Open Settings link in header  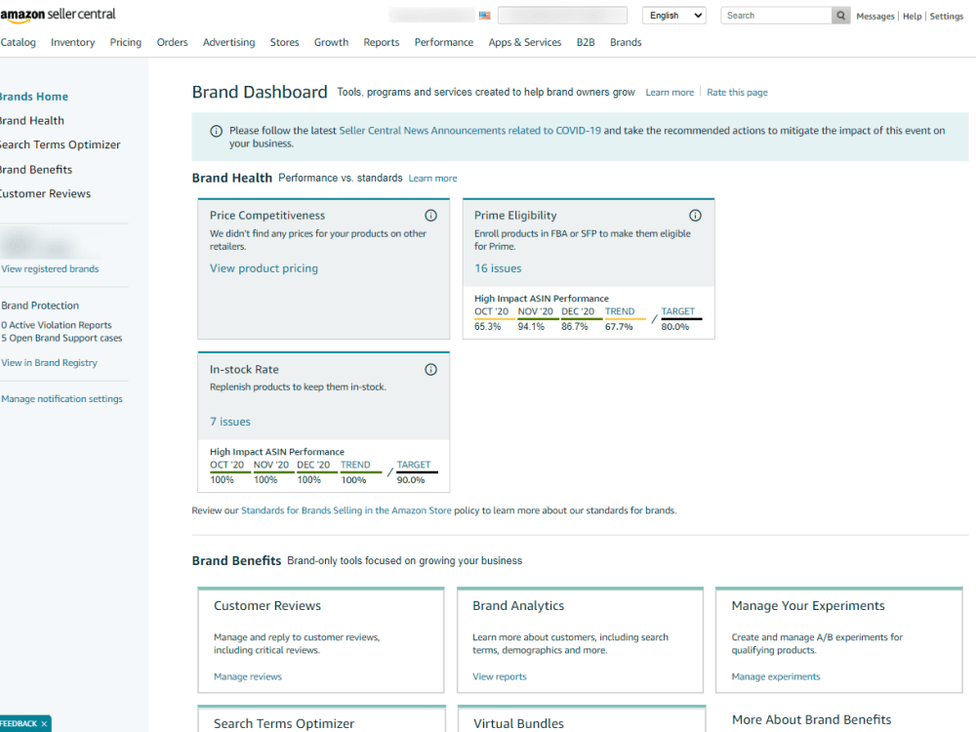(947, 17)
